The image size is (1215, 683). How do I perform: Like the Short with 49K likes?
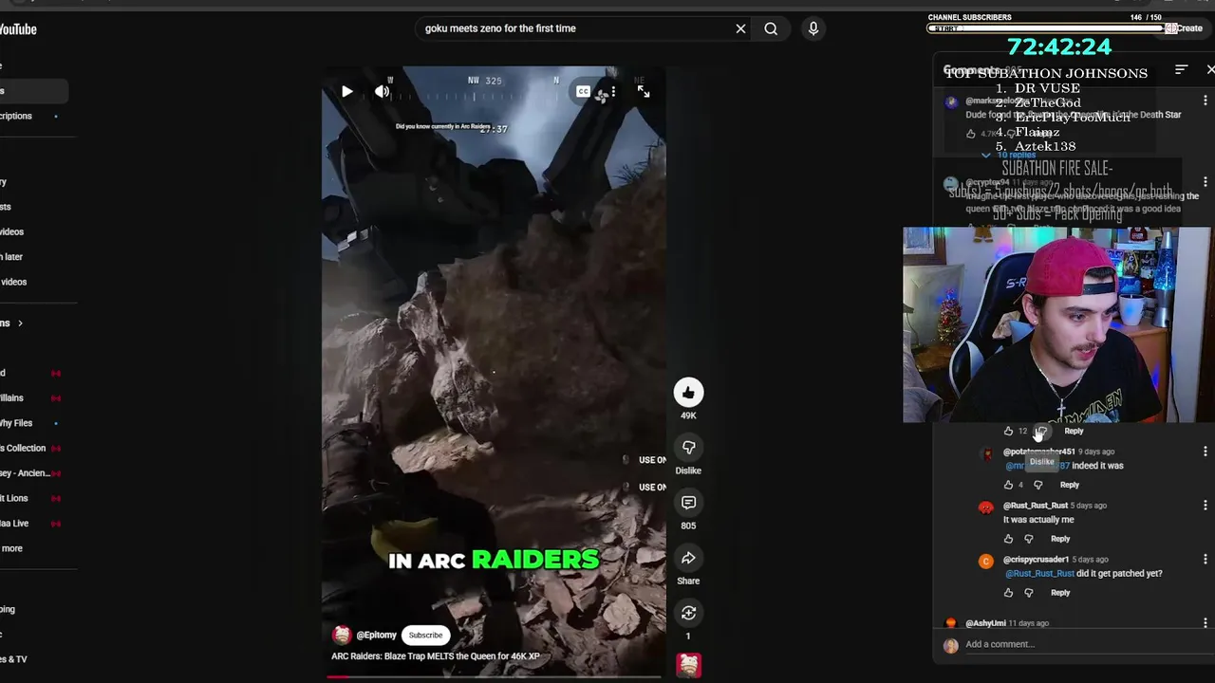point(688,392)
